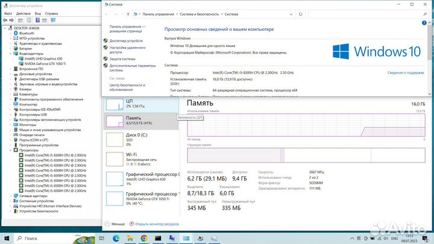Select Intel(R) UHD Graphics 630 under Видеоадаптеры
The width and height of the screenshot is (434, 244).
tap(43, 58)
